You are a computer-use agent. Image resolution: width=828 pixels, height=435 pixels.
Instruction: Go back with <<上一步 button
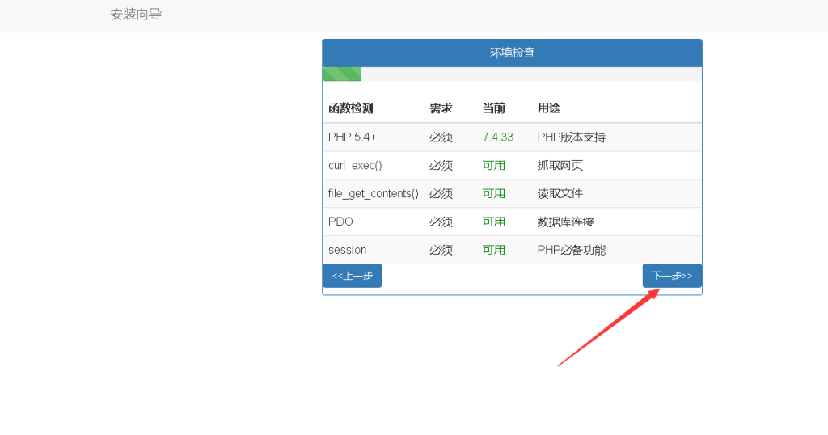click(353, 276)
